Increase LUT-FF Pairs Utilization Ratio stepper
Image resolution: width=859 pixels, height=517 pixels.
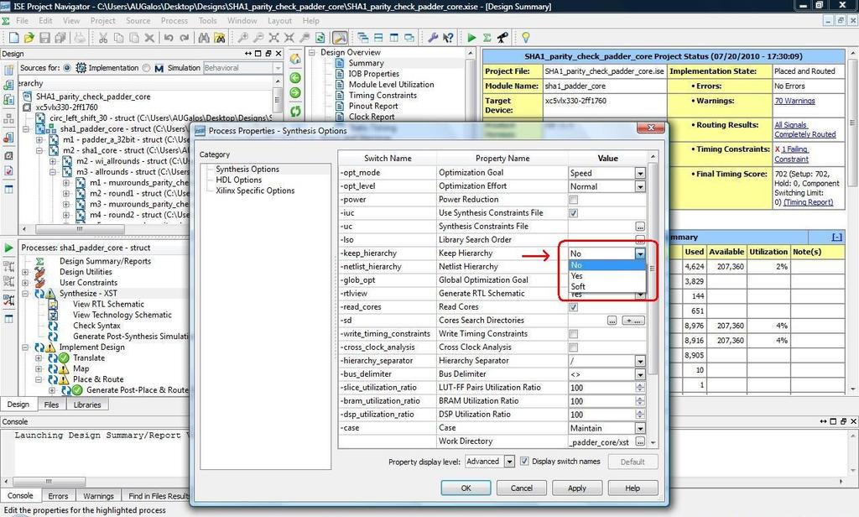640,385
